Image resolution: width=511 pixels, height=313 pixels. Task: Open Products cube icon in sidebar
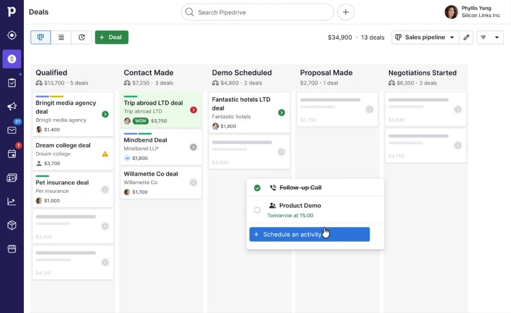pyautogui.click(x=12, y=225)
